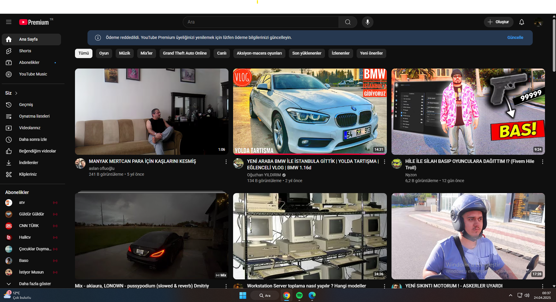Viewport: 556px width, 302px height.
Task: Play the MANYAK MERTCAN video thumbnail
Action: (x=152, y=112)
